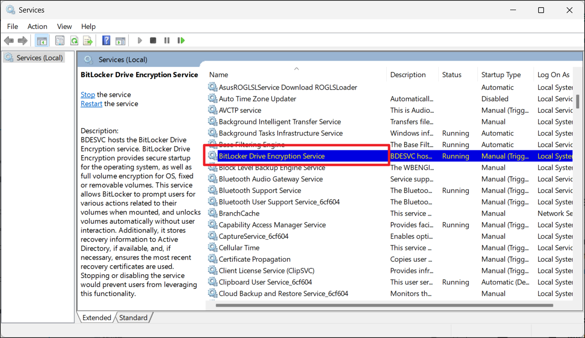
Task: Sort list by Startup Type column header
Action: click(x=501, y=75)
